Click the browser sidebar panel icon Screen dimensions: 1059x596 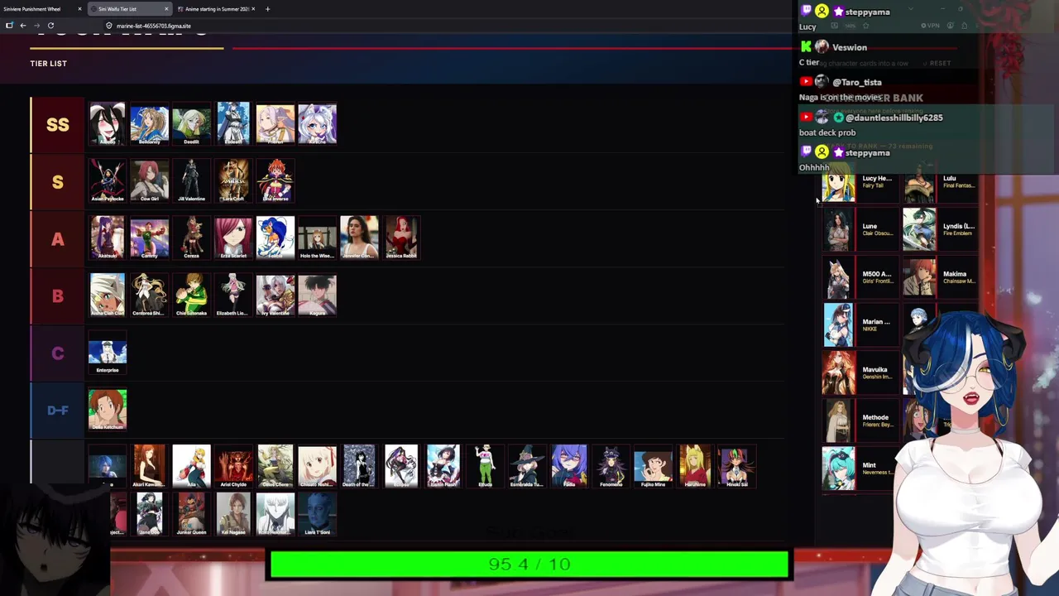click(9, 26)
